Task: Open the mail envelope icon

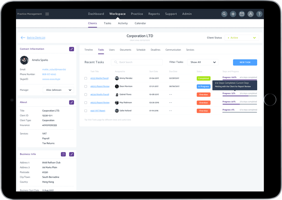Action: pyautogui.click(x=242, y=14)
